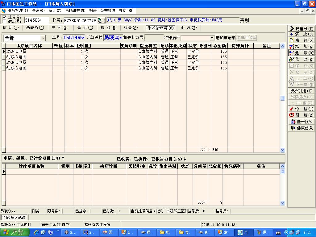Toggle the 病历号 checkbox
The height and width of the screenshot is (237, 316).
pos(4,22)
